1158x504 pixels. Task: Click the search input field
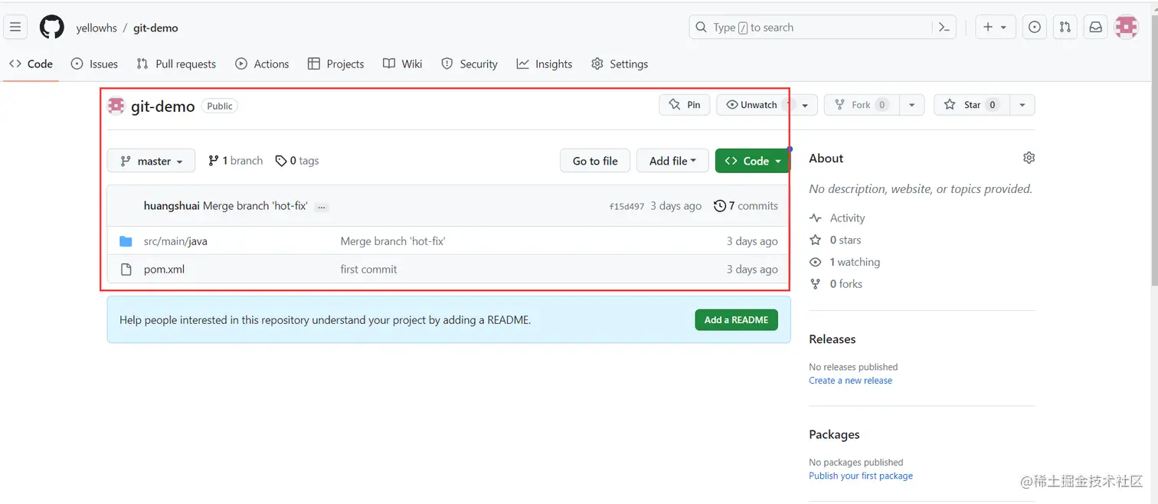click(810, 28)
